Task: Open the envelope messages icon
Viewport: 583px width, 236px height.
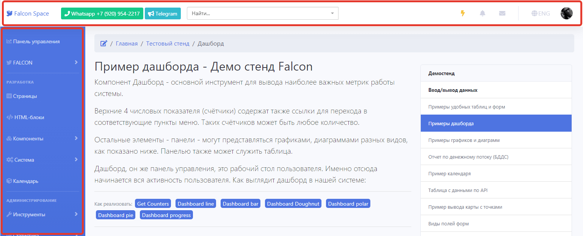Action: pyautogui.click(x=502, y=13)
